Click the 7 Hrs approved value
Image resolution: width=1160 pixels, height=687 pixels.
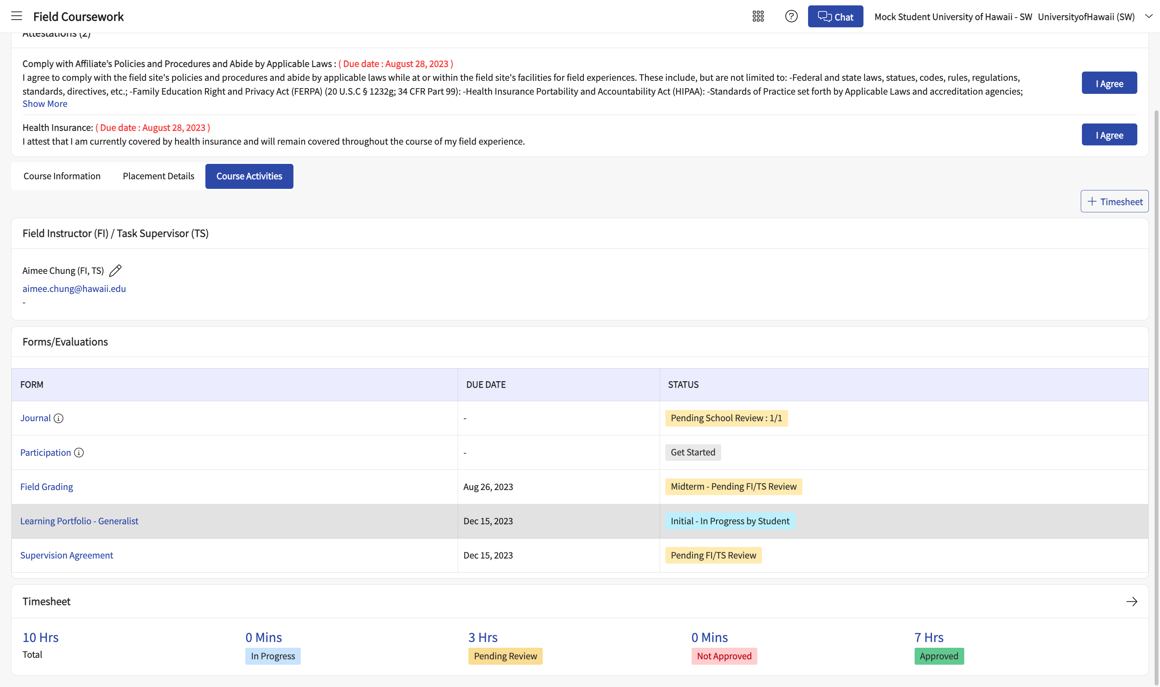[928, 637]
